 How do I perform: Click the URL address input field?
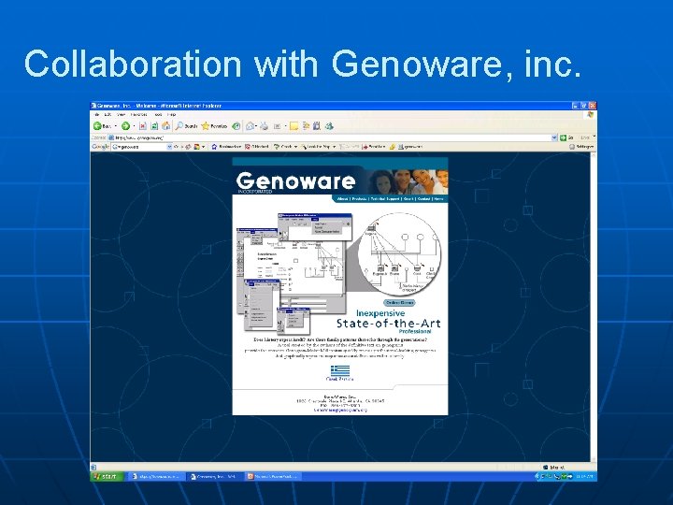click(330, 137)
